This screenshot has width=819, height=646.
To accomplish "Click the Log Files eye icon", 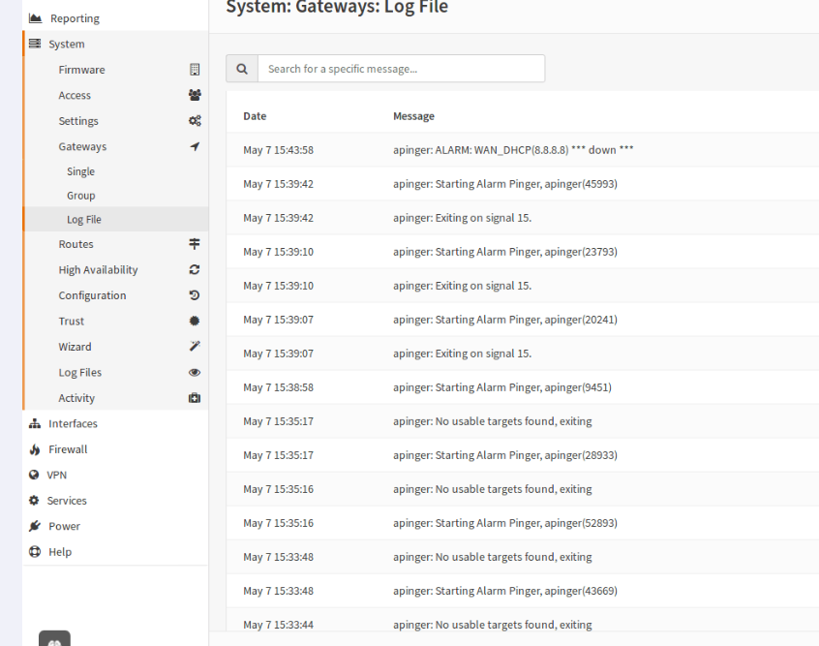I will (x=195, y=372).
